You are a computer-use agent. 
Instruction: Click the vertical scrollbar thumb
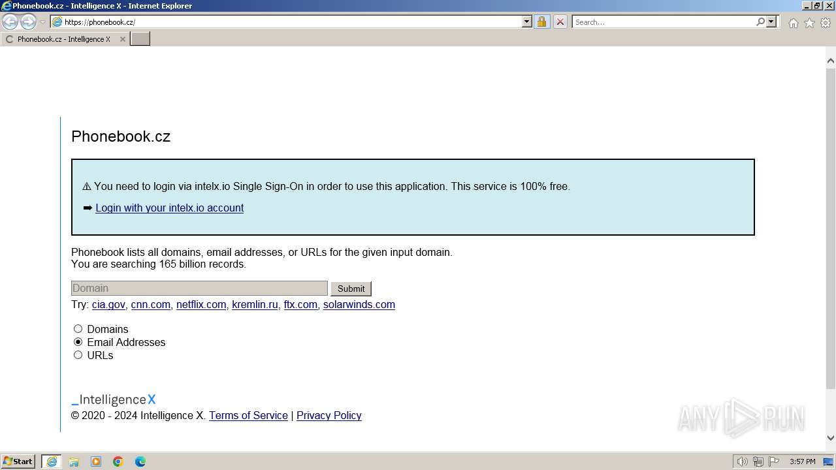831,227
